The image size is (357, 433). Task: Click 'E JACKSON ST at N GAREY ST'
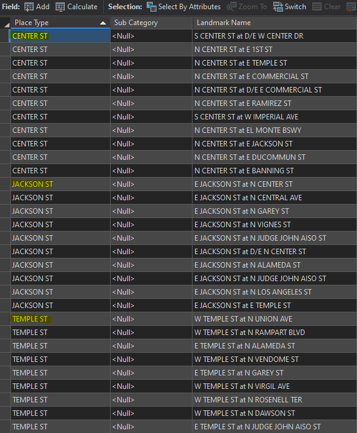pos(241,211)
